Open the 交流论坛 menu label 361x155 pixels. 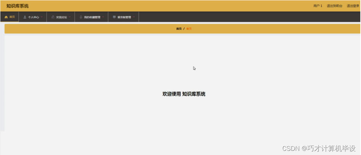pos(61,17)
